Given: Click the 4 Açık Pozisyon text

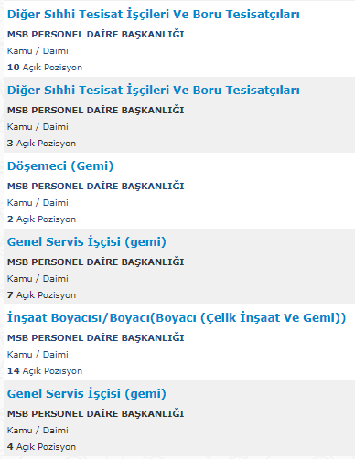Looking at the screenshot, I should (41, 447).
